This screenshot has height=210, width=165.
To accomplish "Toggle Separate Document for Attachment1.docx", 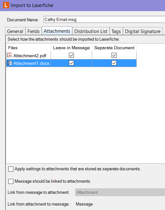I will tap(114, 63).
